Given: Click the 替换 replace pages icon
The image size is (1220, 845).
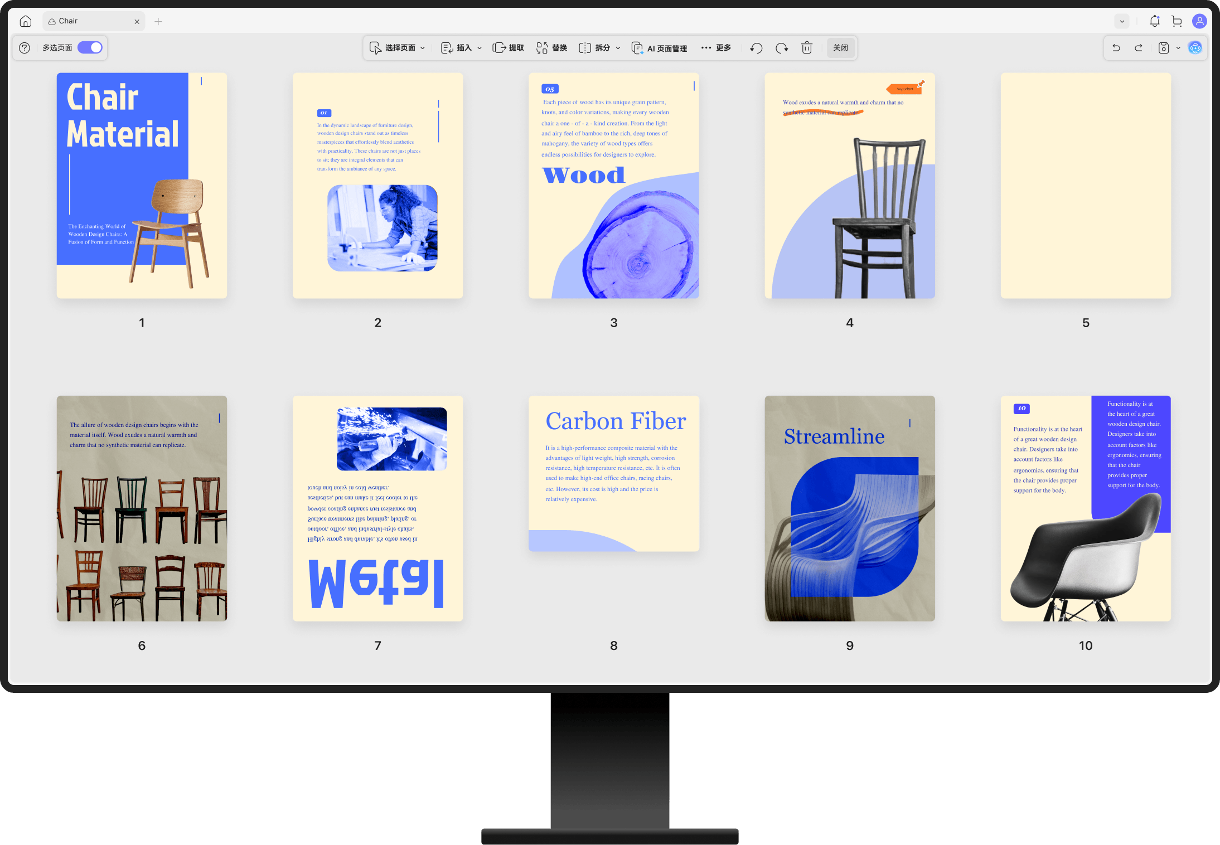Looking at the screenshot, I should (x=551, y=48).
